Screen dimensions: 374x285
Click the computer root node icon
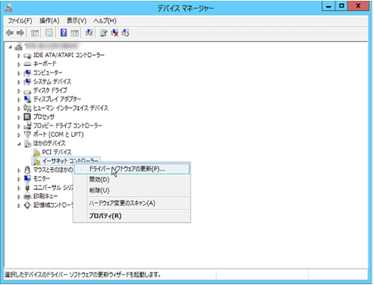[19, 47]
